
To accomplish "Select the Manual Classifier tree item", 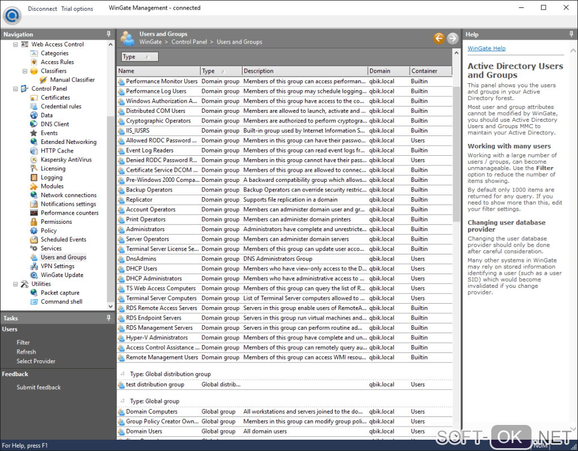I will [73, 80].
